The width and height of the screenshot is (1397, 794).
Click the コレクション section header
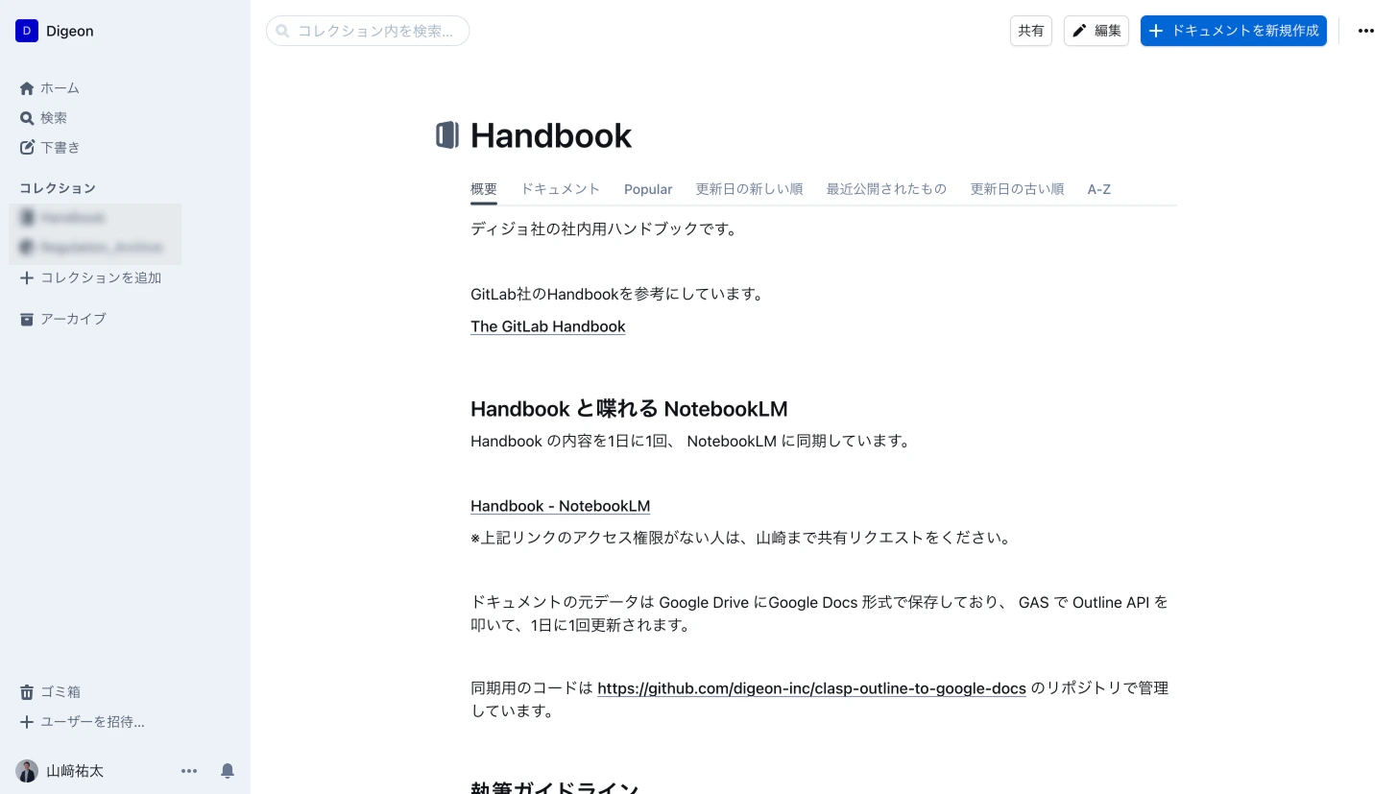(58, 188)
